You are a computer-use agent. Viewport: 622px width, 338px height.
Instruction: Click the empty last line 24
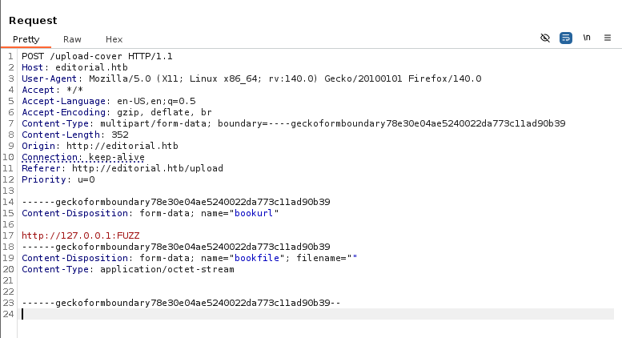tap(240, 314)
